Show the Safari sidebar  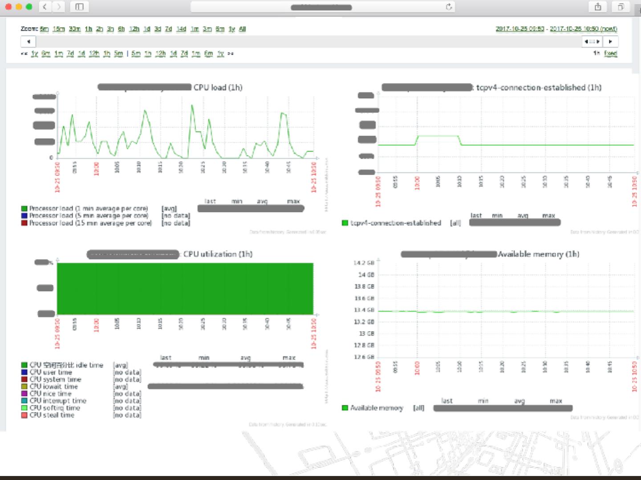[x=80, y=7]
